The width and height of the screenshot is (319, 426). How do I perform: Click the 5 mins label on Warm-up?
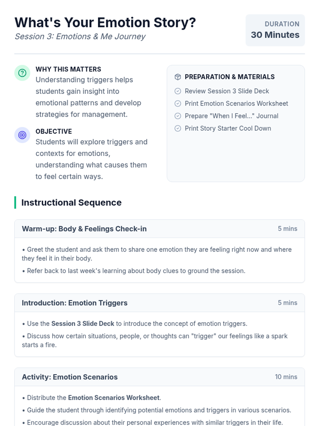point(287,229)
